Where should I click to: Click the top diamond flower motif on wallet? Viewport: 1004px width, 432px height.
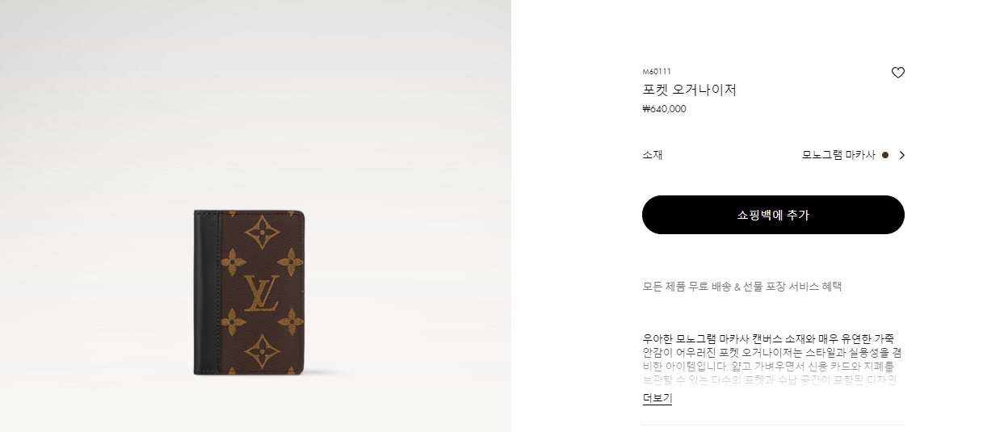click(x=262, y=232)
